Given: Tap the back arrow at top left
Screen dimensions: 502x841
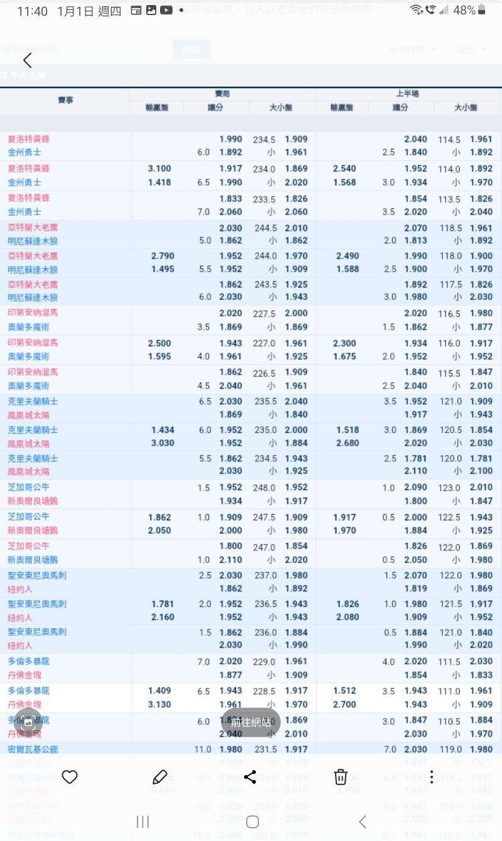Looking at the screenshot, I should tap(27, 60).
